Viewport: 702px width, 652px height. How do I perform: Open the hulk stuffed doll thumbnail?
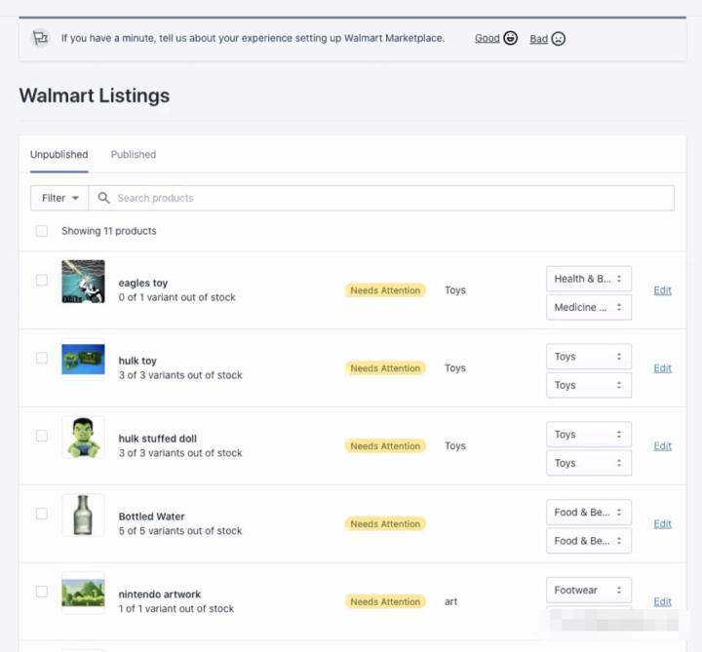tap(83, 438)
